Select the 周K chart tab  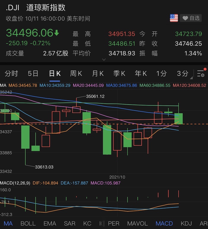click(76, 73)
